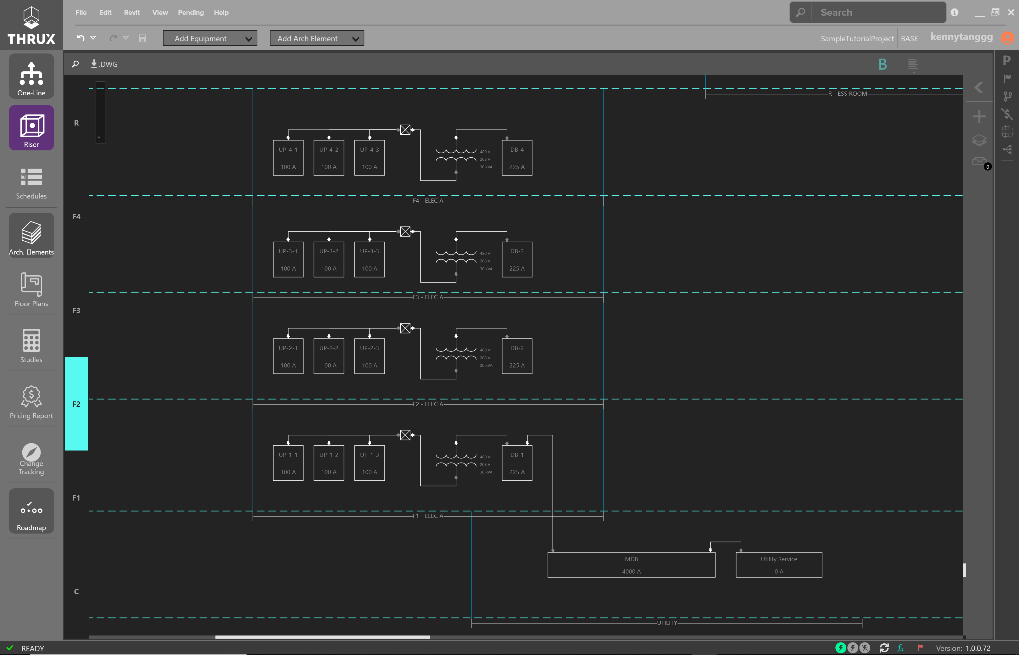Click the hierarchy tree icon in right strip
This screenshot has height=655, width=1019.
1007,149
